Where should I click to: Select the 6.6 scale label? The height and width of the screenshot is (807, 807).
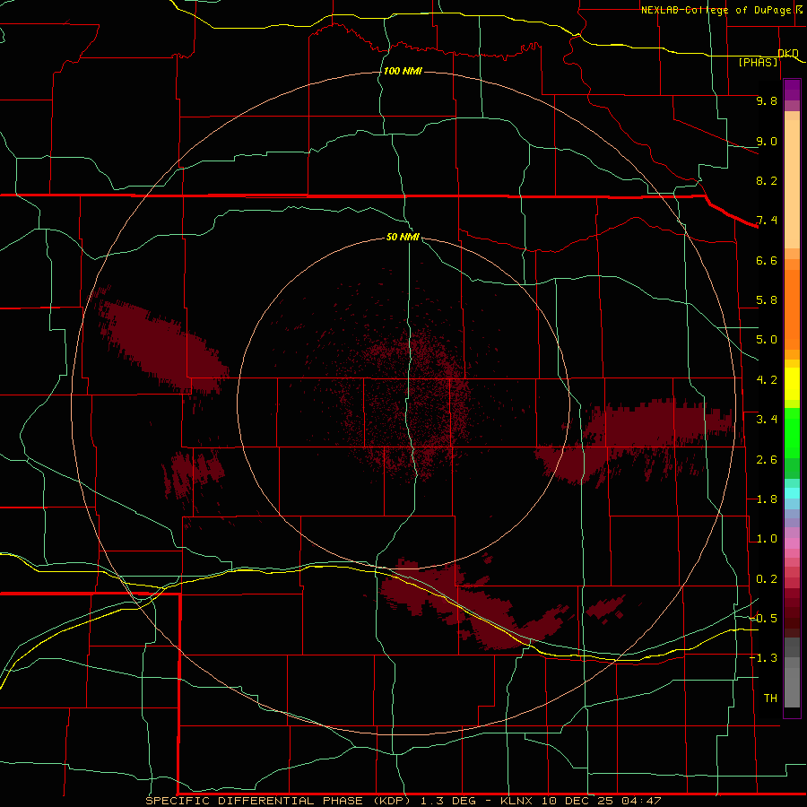[x=767, y=260]
